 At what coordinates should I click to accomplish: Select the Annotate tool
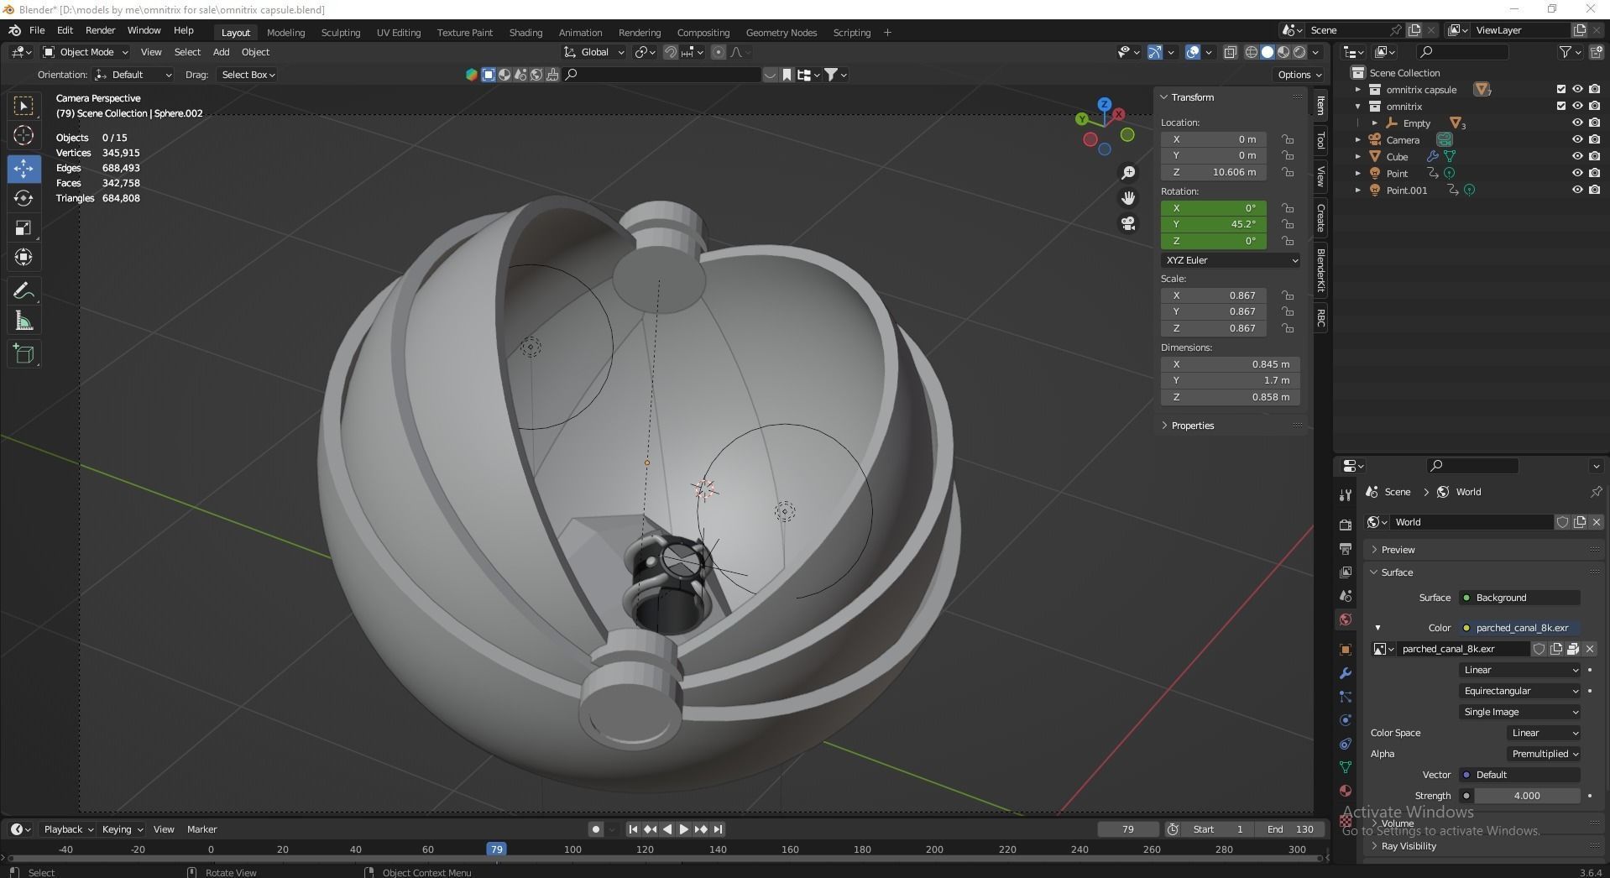click(24, 291)
